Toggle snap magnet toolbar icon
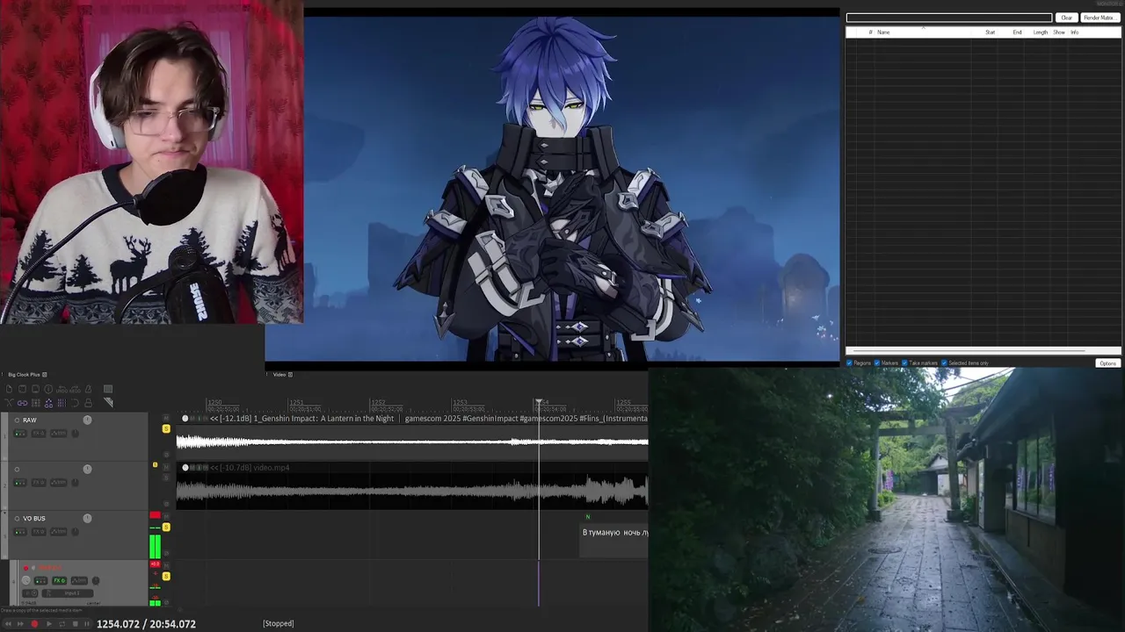Screen dimensions: 1125x632 pyautogui.click(x=76, y=403)
